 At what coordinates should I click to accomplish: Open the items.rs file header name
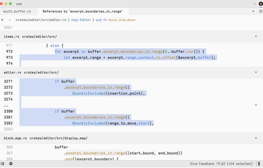[x=11, y=36]
